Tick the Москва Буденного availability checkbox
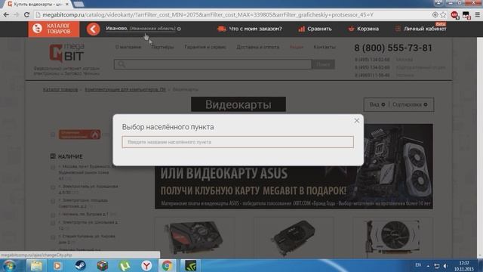The height and width of the screenshot is (272, 483). click(x=53, y=168)
